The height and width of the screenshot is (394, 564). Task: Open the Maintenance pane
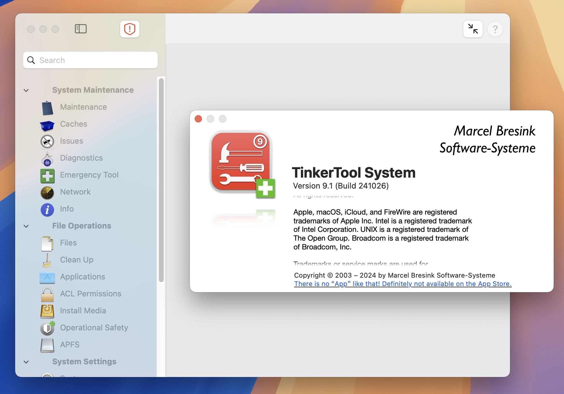coord(83,107)
